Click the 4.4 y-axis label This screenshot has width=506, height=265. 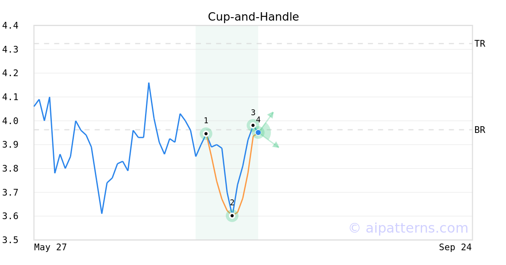pos(10,26)
